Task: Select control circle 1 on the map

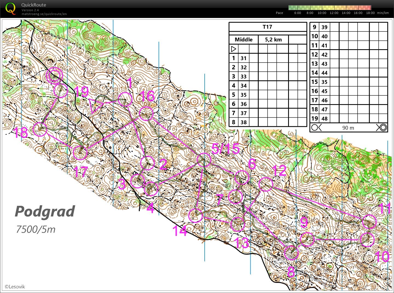Action: click(x=125, y=99)
